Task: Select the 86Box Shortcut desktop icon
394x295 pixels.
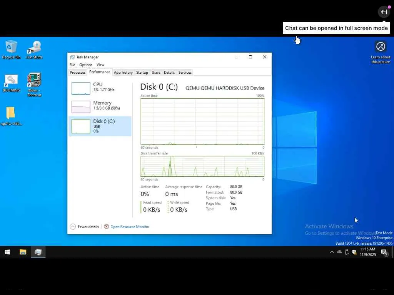Action: pyautogui.click(x=34, y=85)
